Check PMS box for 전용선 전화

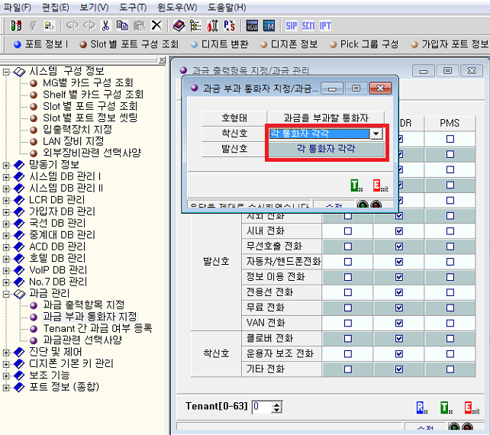[450, 292]
